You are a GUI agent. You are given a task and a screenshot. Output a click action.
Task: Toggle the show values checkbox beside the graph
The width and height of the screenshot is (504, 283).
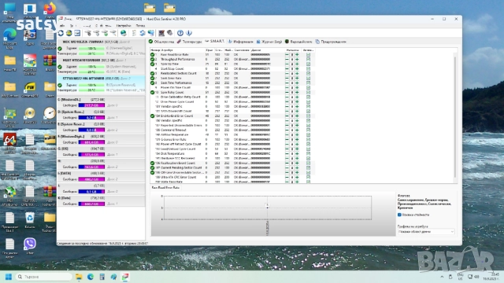pos(399,215)
